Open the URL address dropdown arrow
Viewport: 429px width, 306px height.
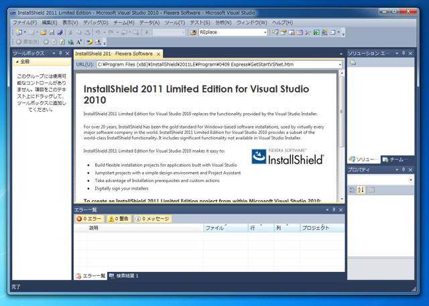point(340,65)
